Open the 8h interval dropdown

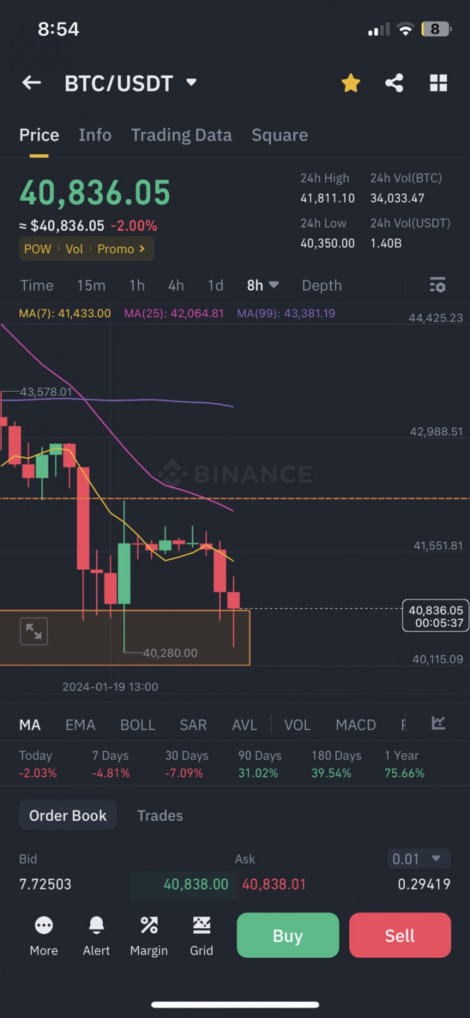[262, 285]
